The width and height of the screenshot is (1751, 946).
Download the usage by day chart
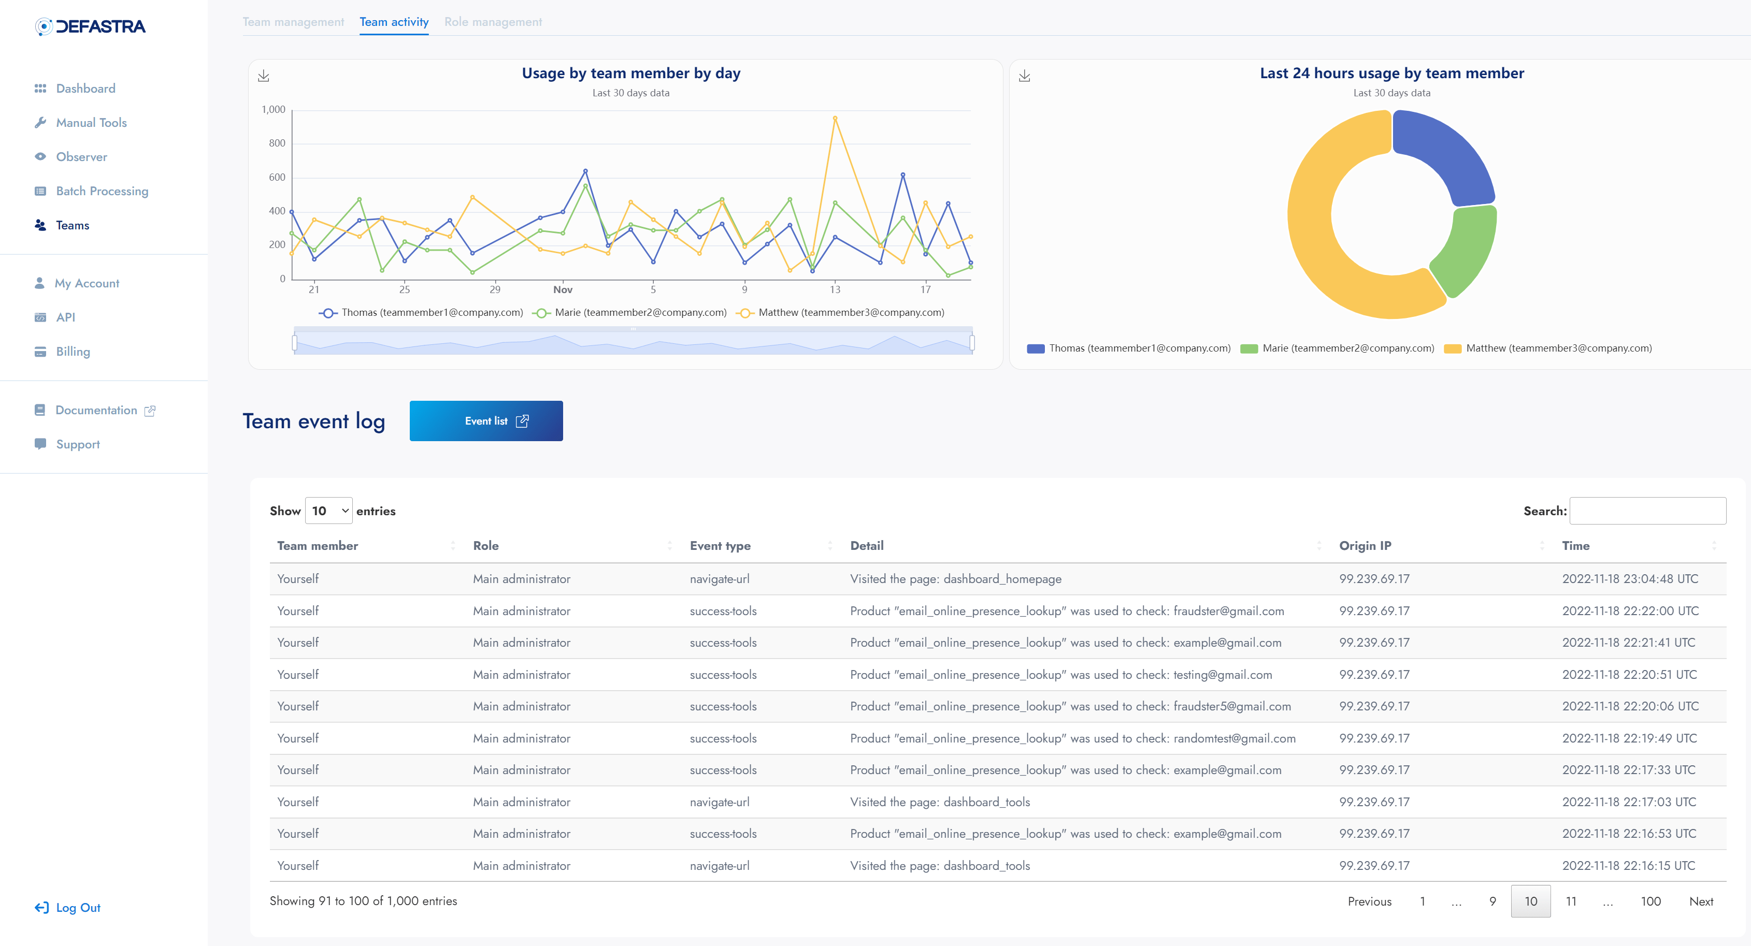click(x=264, y=76)
